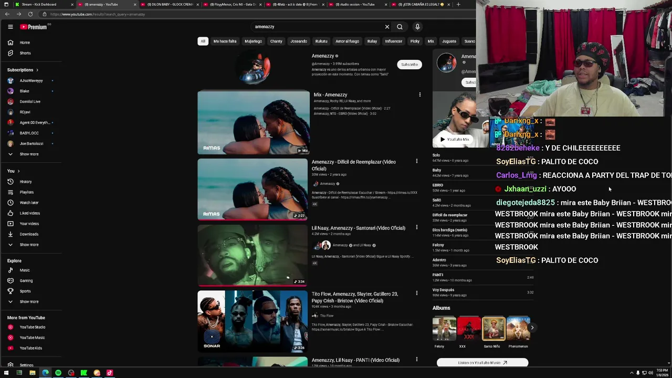Click the Bristow video thumbnail
The height and width of the screenshot is (378, 672).
pyautogui.click(x=253, y=321)
